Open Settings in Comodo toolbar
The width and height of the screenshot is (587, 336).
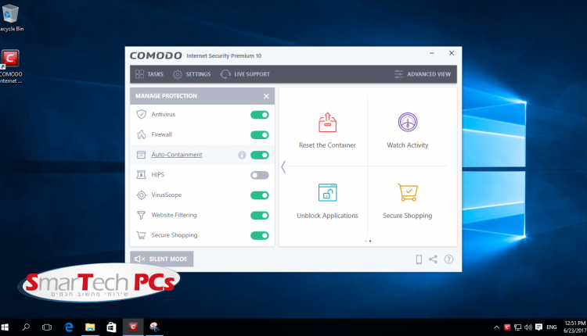coord(192,74)
